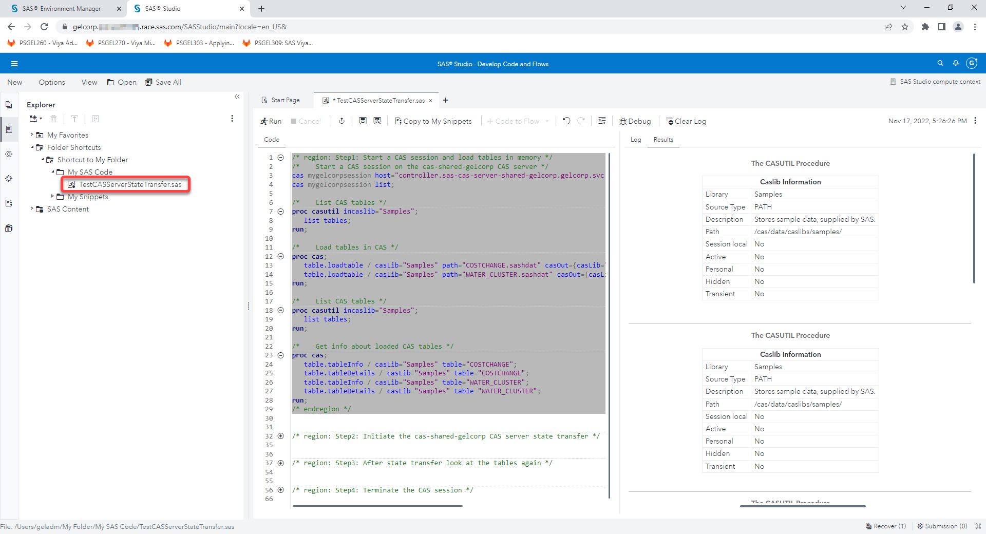Expand the Step3 region at line 37
The height and width of the screenshot is (534, 986).
(x=281, y=463)
